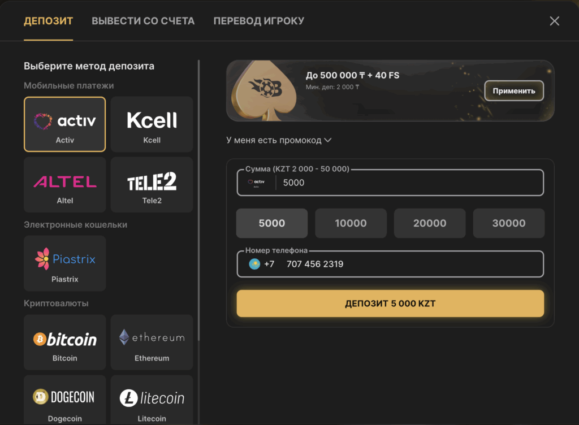579x425 pixels.
Task: Open the transfer to player tab
Action: click(x=258, y=21)
